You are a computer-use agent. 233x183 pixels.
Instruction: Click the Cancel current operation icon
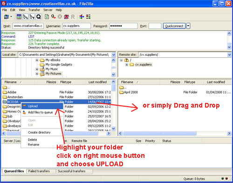click(x=60, y=17)
